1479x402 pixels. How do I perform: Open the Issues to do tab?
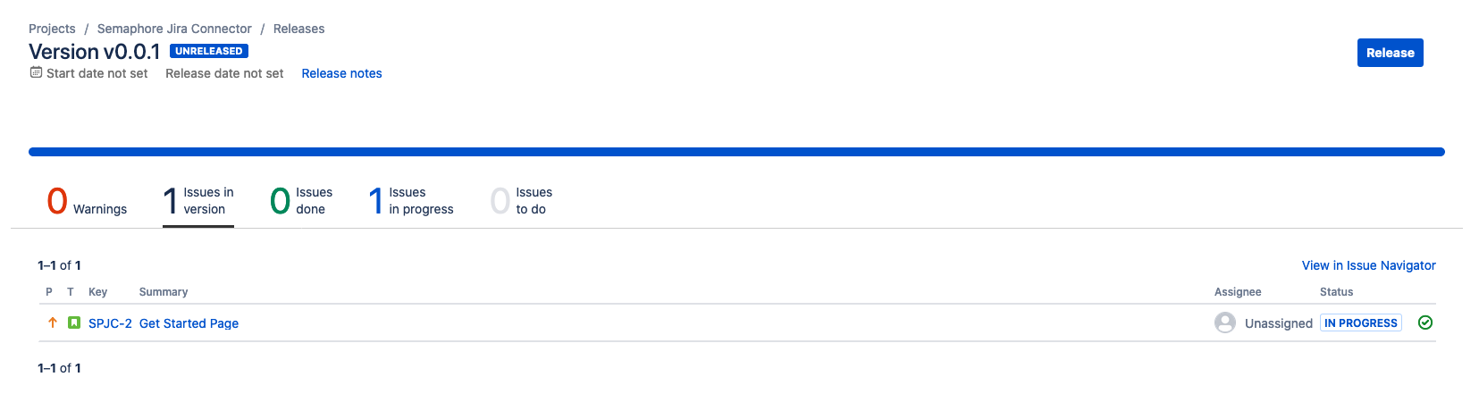click(522, 201)
